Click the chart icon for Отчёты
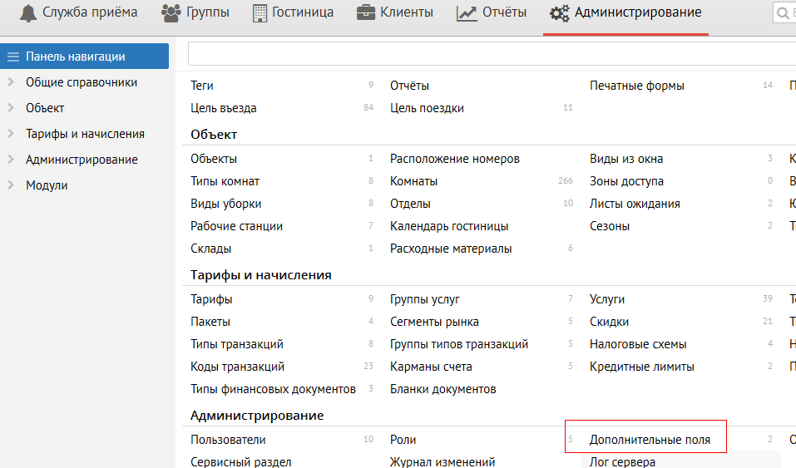796x468 pixels. click(467, 12)
